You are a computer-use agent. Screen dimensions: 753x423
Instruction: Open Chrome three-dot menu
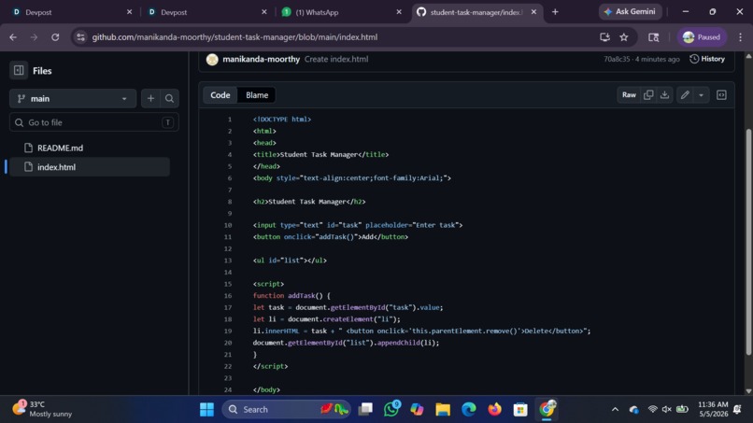point(740,37)
